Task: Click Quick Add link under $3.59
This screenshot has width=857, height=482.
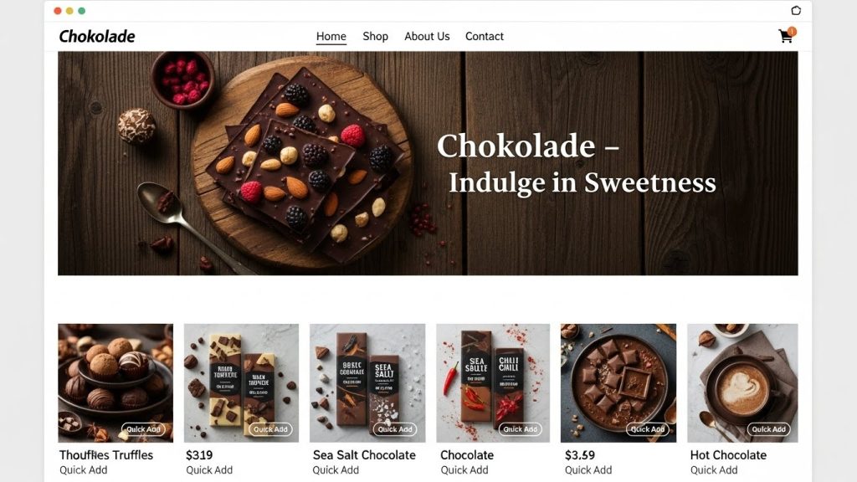Action: pos(588,470)
